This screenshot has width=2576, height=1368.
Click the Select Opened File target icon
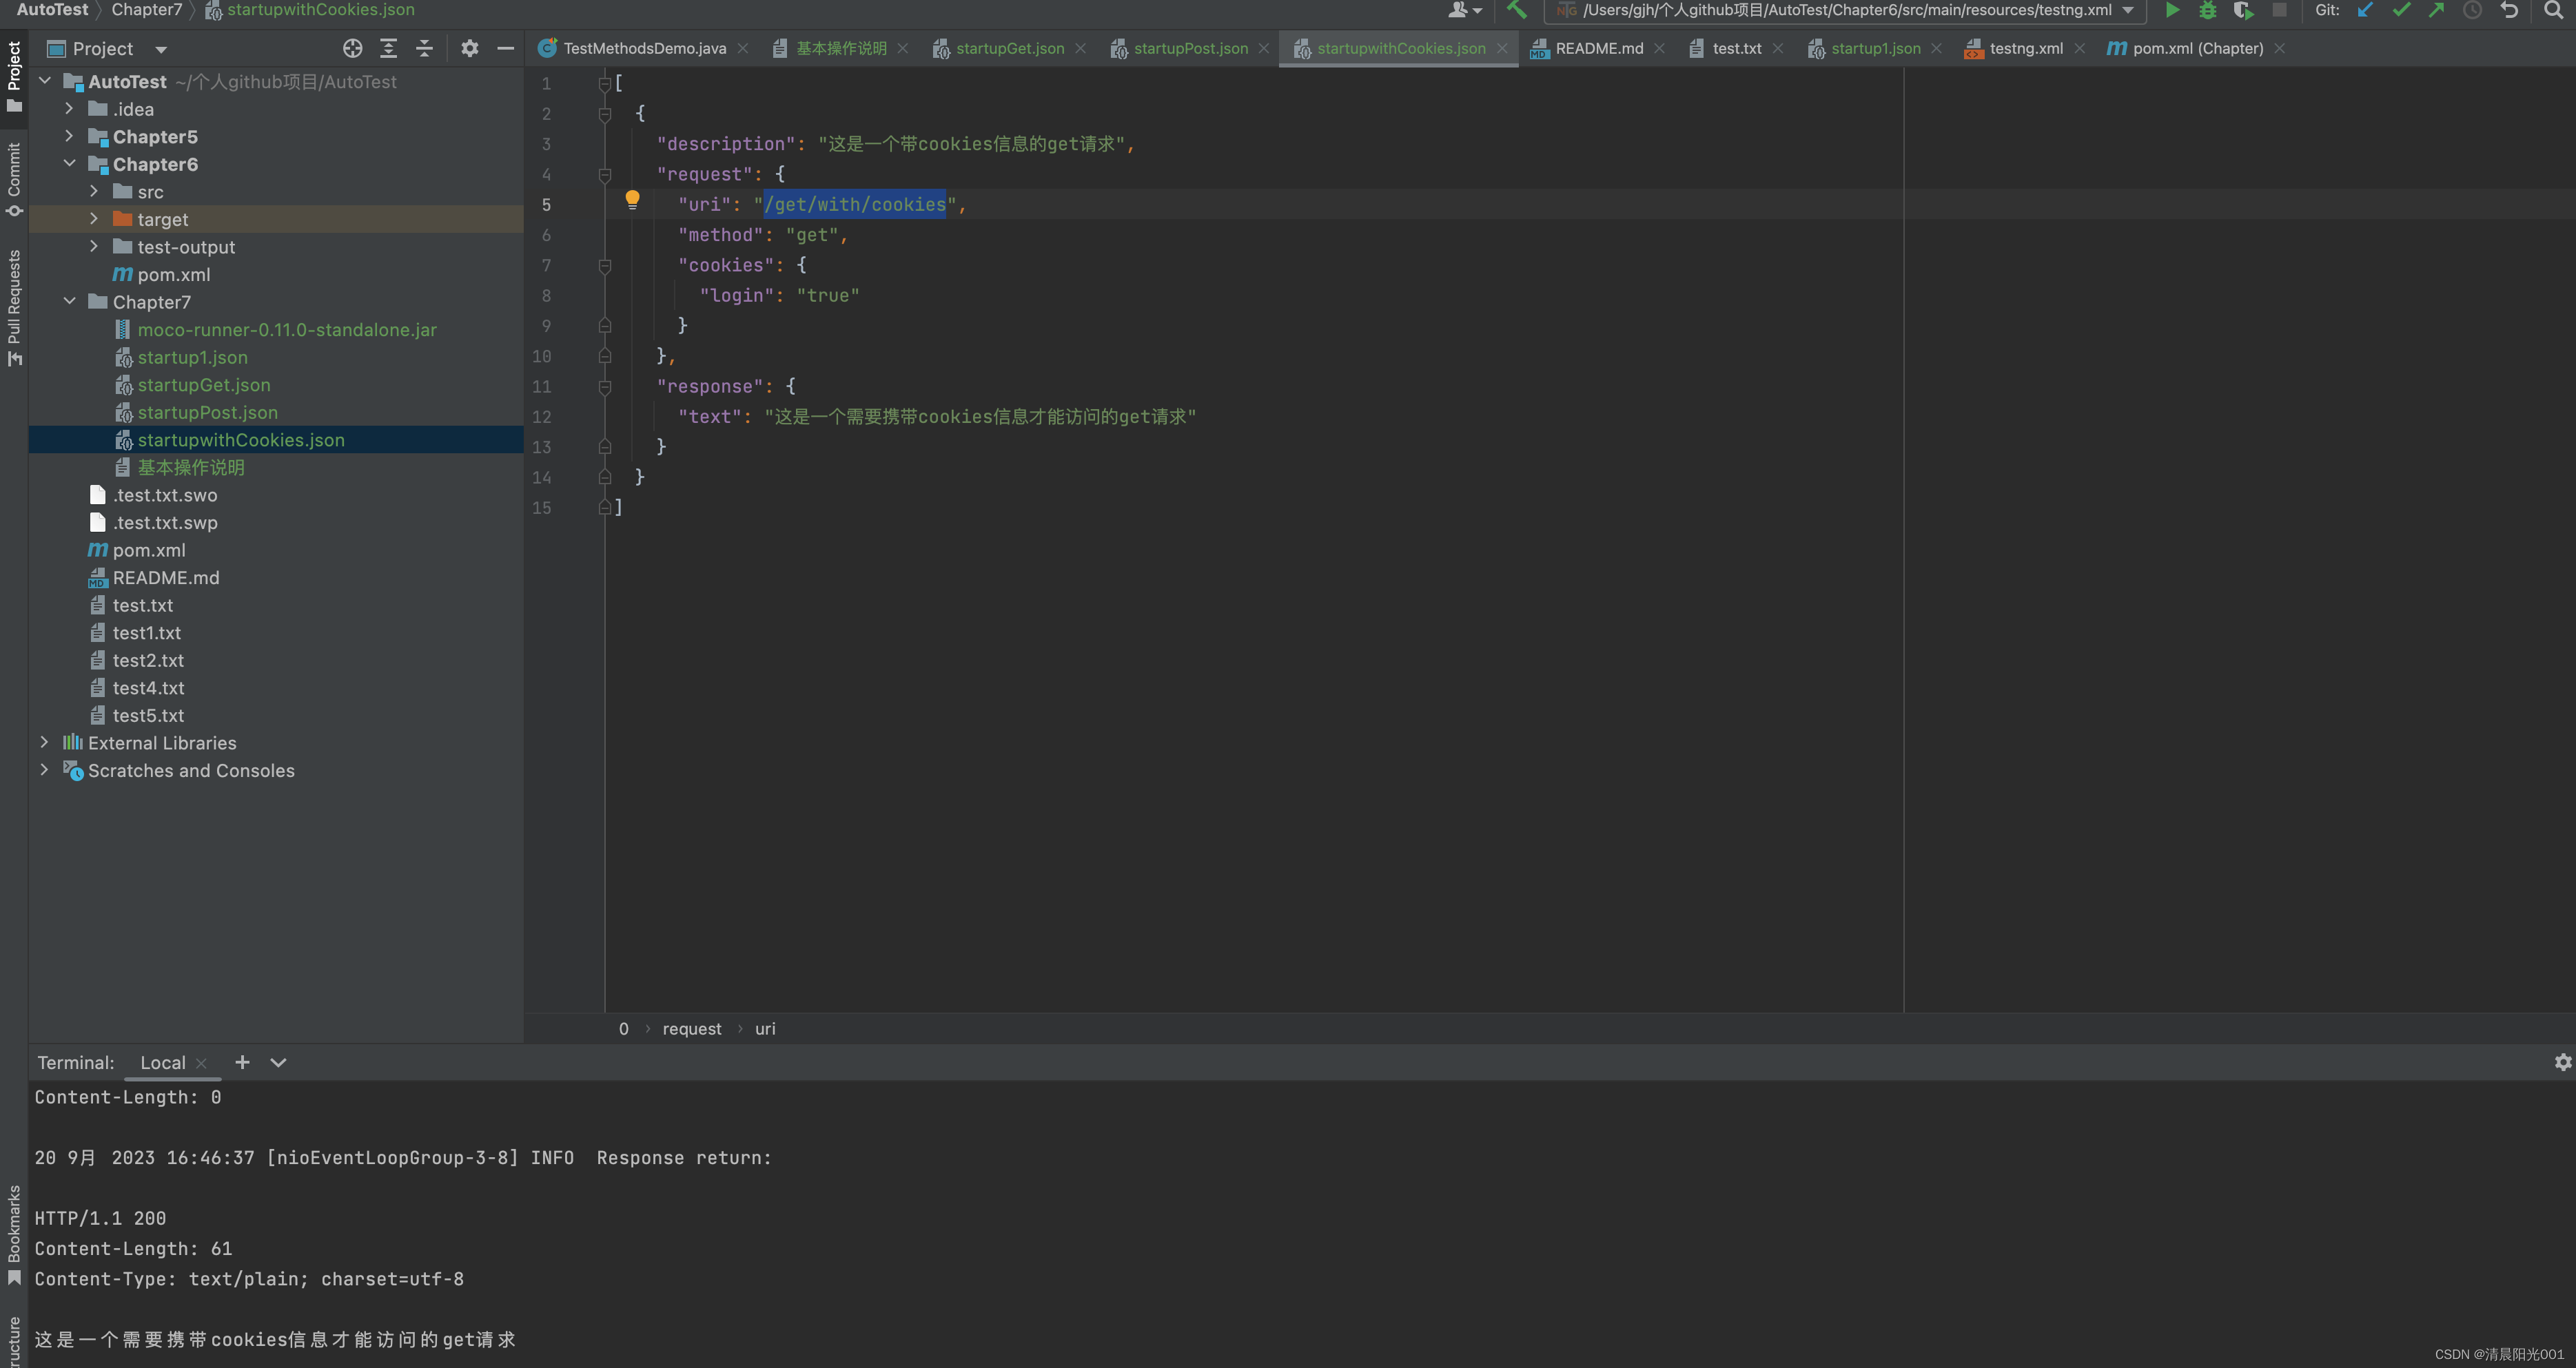click(x=352, y=48)
